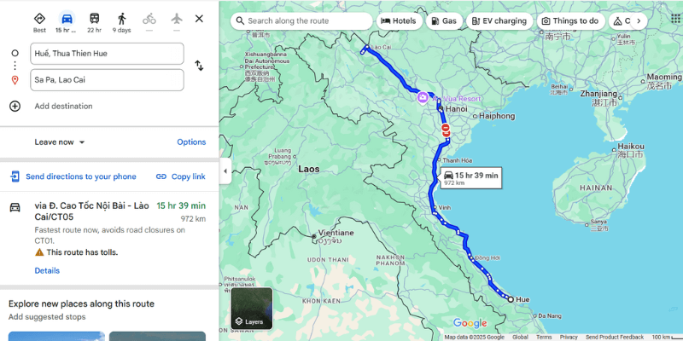Open route Details
Viewport: 683px width, 341px height.
(x=47, y=270)
